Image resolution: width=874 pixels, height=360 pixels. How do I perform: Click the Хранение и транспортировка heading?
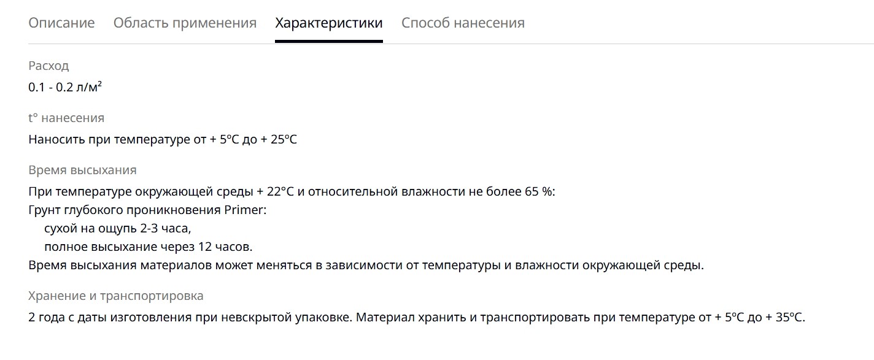tap(116, 296)
